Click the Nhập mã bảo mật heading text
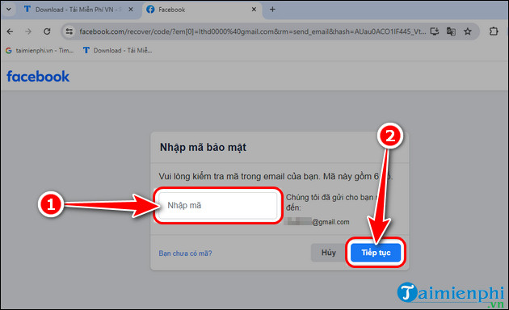 [203, 147]
